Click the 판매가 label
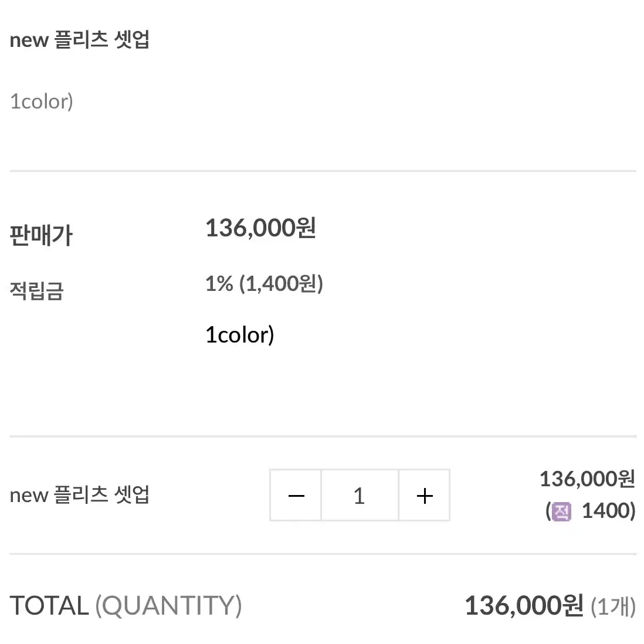The height and width of the screenshot is (644, 644). click(x=41, y=235)
